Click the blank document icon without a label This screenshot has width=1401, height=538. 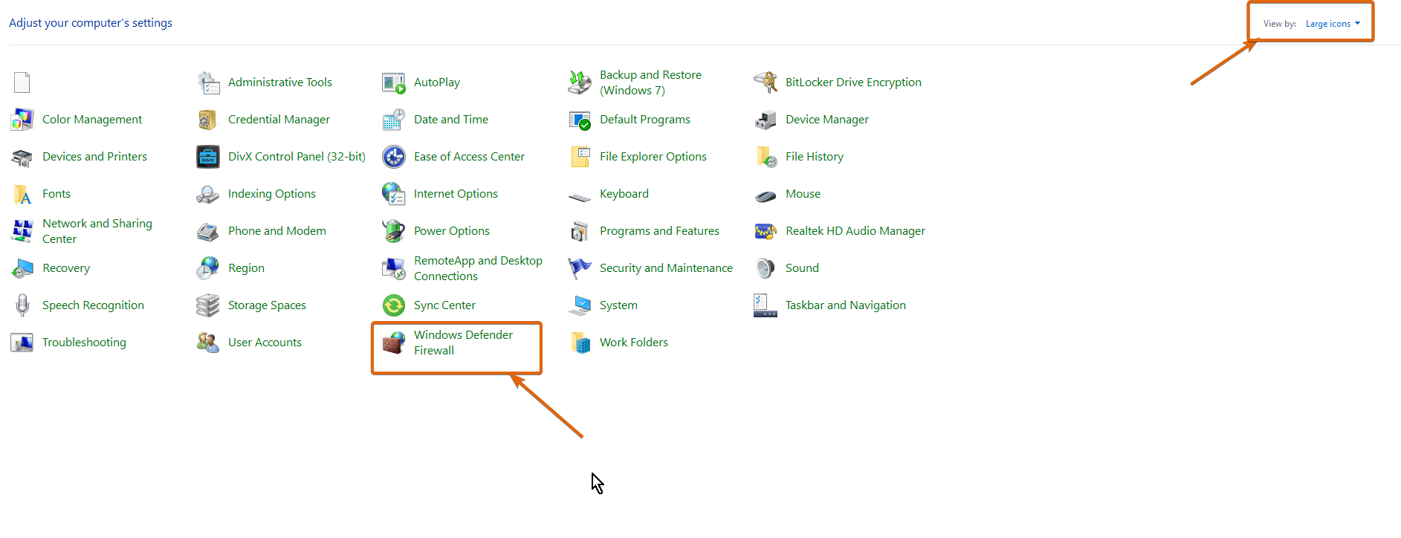22,82
